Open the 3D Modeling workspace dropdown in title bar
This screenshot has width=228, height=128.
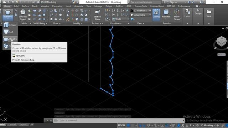click(56, 2)
